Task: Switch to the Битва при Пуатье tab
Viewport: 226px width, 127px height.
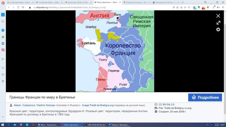Action: click(x=78, y=2)
